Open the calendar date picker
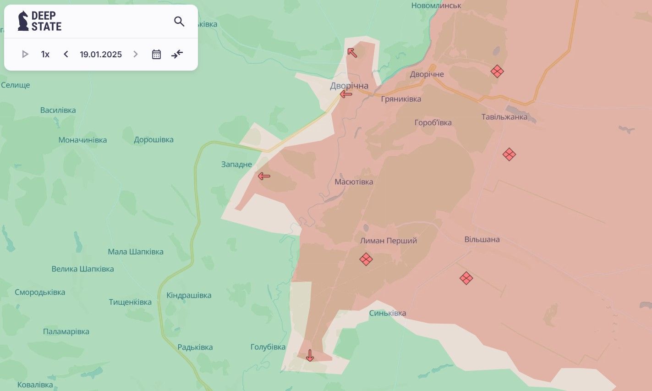 point(156,54)
